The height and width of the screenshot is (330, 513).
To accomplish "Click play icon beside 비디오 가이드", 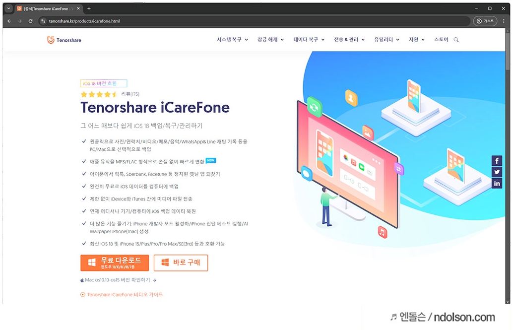I will [83, 295].
